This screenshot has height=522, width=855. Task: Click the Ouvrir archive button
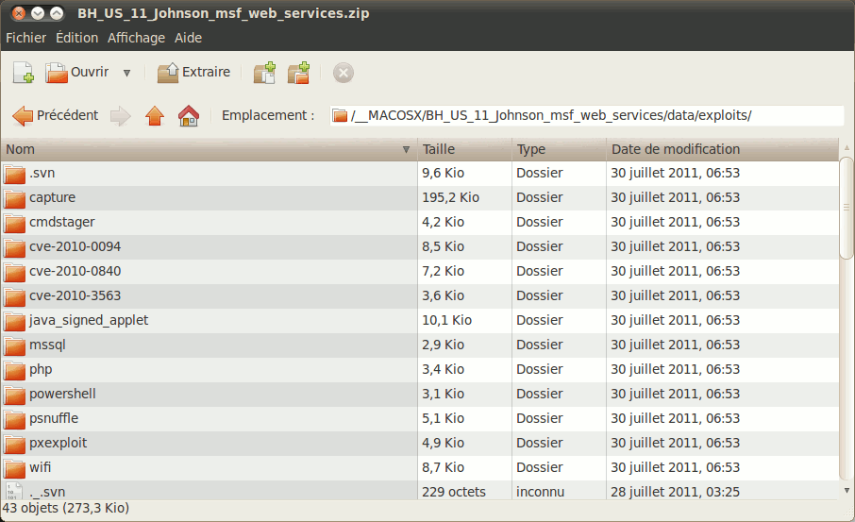(x=77, y=73)
